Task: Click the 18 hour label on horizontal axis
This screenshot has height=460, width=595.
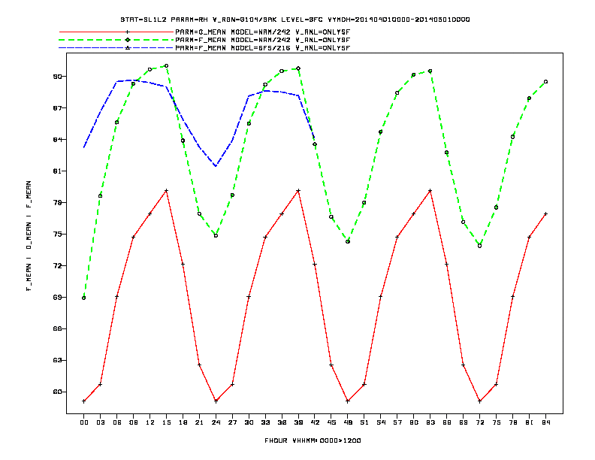Action: [x=183, y=422]
